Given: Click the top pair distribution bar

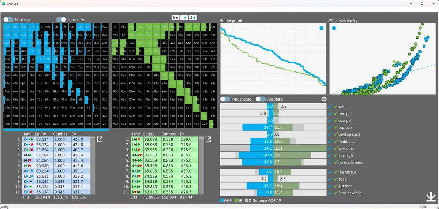Looking at the screenshot, I should [273, 127].
